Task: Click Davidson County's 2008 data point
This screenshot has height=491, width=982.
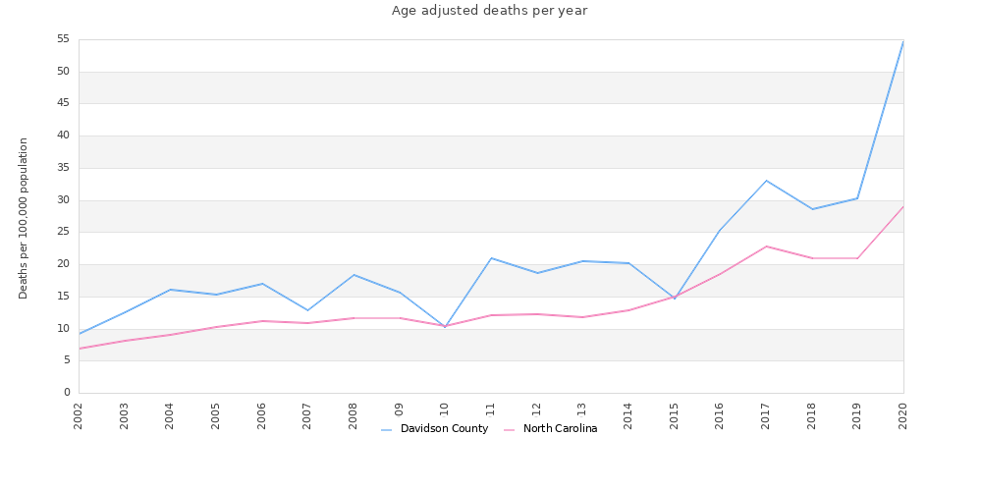Action: coord(354,275)
